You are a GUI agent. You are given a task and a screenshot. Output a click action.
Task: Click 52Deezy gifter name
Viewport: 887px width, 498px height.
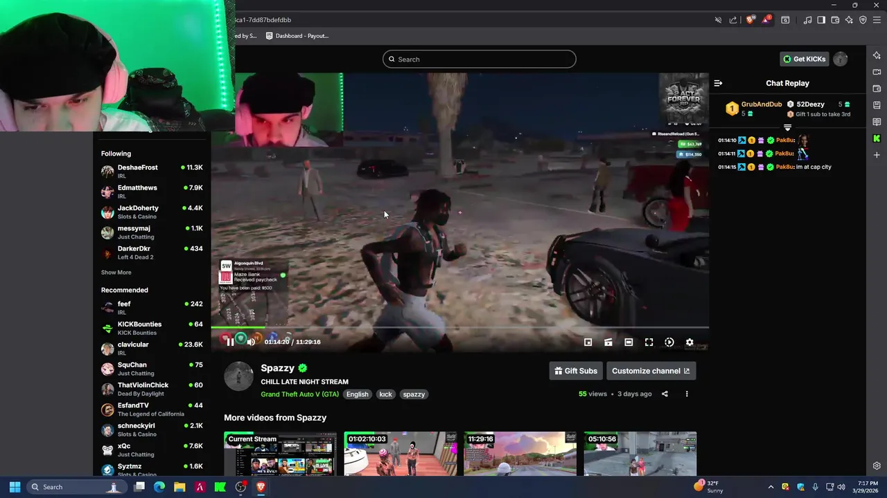pos(810,104)
